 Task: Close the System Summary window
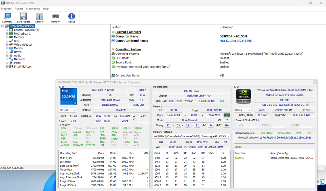(315, 82)
